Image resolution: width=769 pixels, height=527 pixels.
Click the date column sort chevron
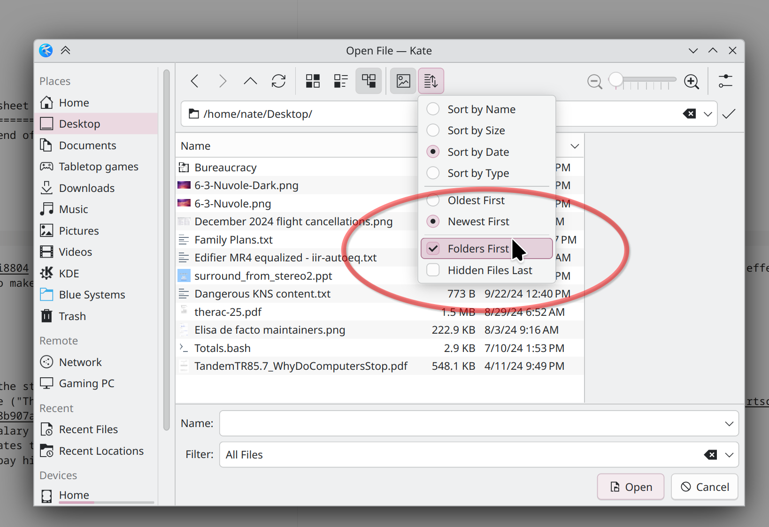point(575,146)
